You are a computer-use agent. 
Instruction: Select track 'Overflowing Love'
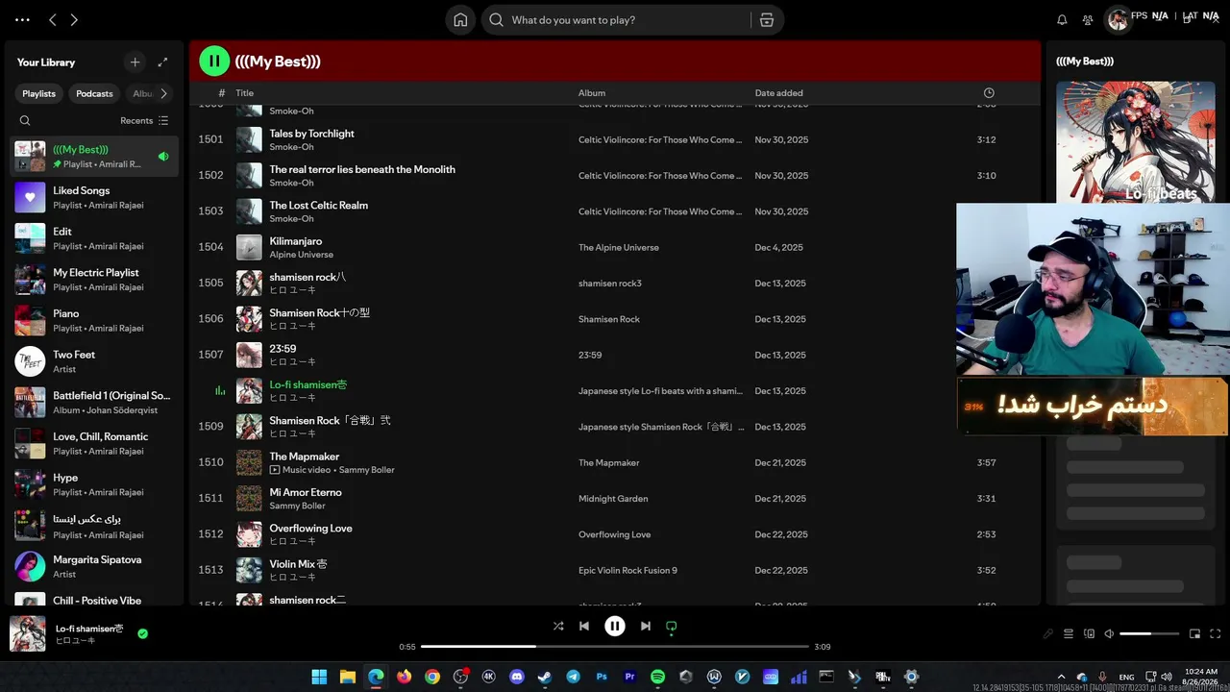pyautogui.click(x=311, y=529)
